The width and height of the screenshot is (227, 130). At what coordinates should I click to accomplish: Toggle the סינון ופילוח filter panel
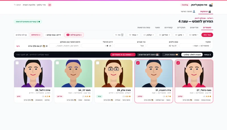click(x=74, y=35)
